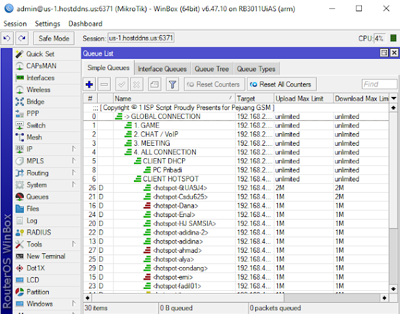
Task: Open the Bridge section
Action: click(35, 101)
